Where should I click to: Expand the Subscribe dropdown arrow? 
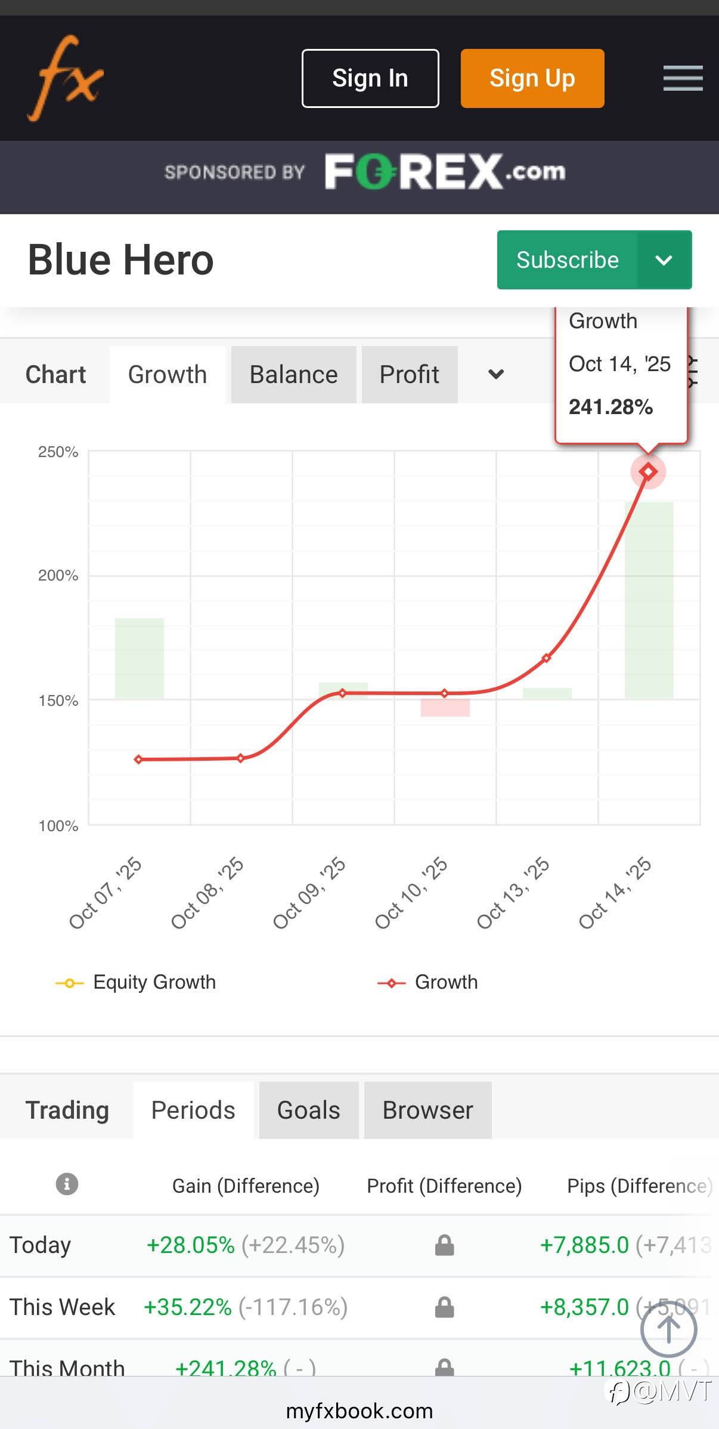[x=664, y=260]
